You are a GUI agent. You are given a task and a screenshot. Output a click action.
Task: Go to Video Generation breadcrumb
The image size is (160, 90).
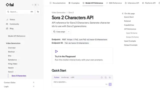coord(58,12)
